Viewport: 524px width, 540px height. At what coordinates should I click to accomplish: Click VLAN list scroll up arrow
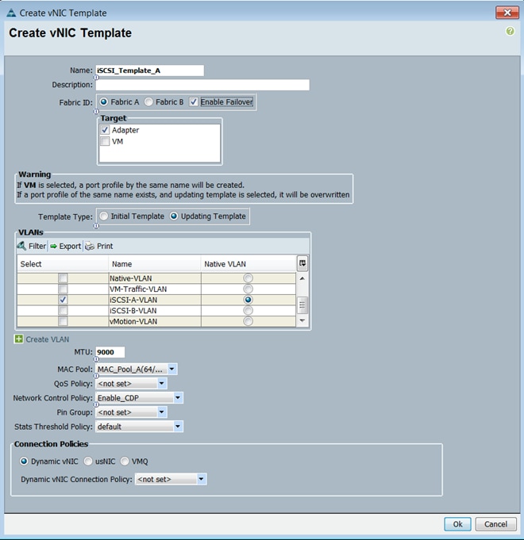click(302, 278)
